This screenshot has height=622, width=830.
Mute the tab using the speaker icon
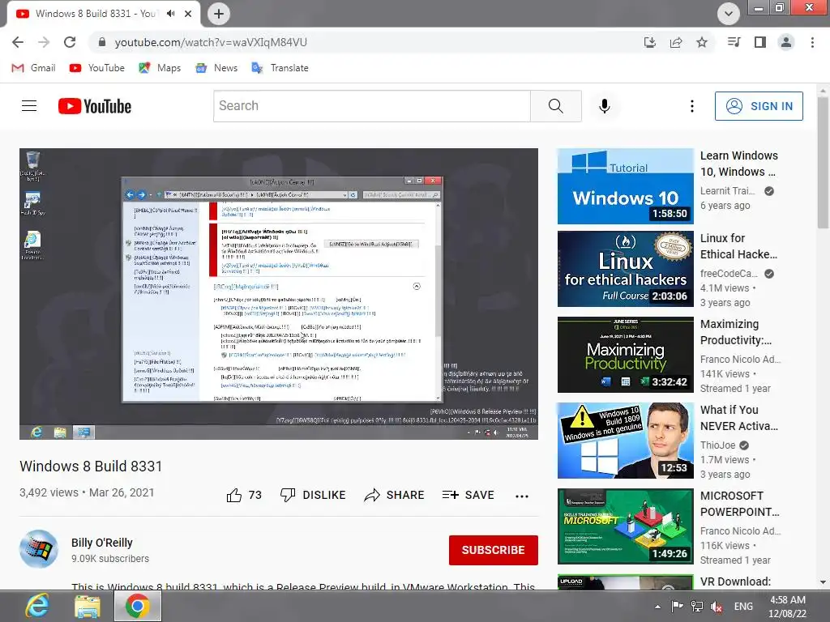170,14
